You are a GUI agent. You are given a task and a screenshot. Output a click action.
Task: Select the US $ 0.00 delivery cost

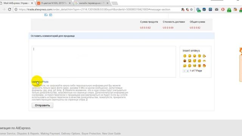(168, 28)
